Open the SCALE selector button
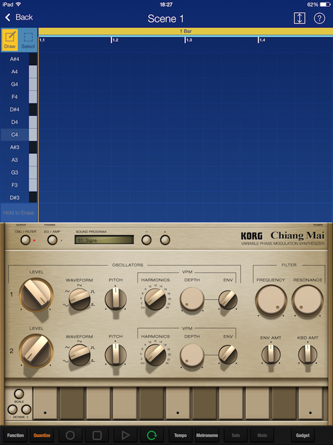The height and width of the screenshot is (445, 333). point(19,394)
